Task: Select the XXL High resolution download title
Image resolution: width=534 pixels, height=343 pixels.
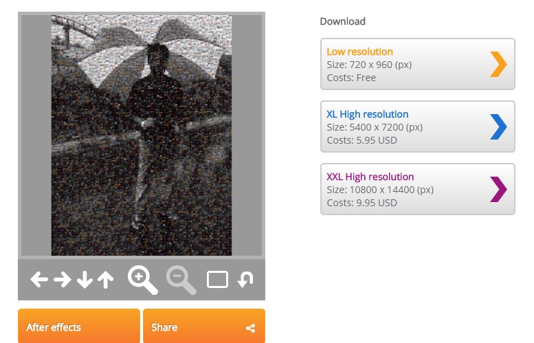Action: (370, 177)
